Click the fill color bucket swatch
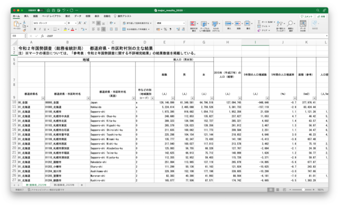The width and height of the screenshot is (339, 206). point(65,29)
